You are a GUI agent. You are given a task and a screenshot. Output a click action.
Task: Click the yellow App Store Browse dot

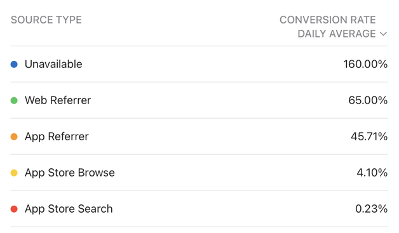click(x=14, y=173)
